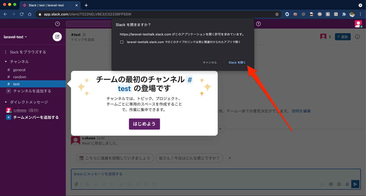Open the Chrome three-dot menu
Screen dimensions: 366x196
click(x=361, y=14)
